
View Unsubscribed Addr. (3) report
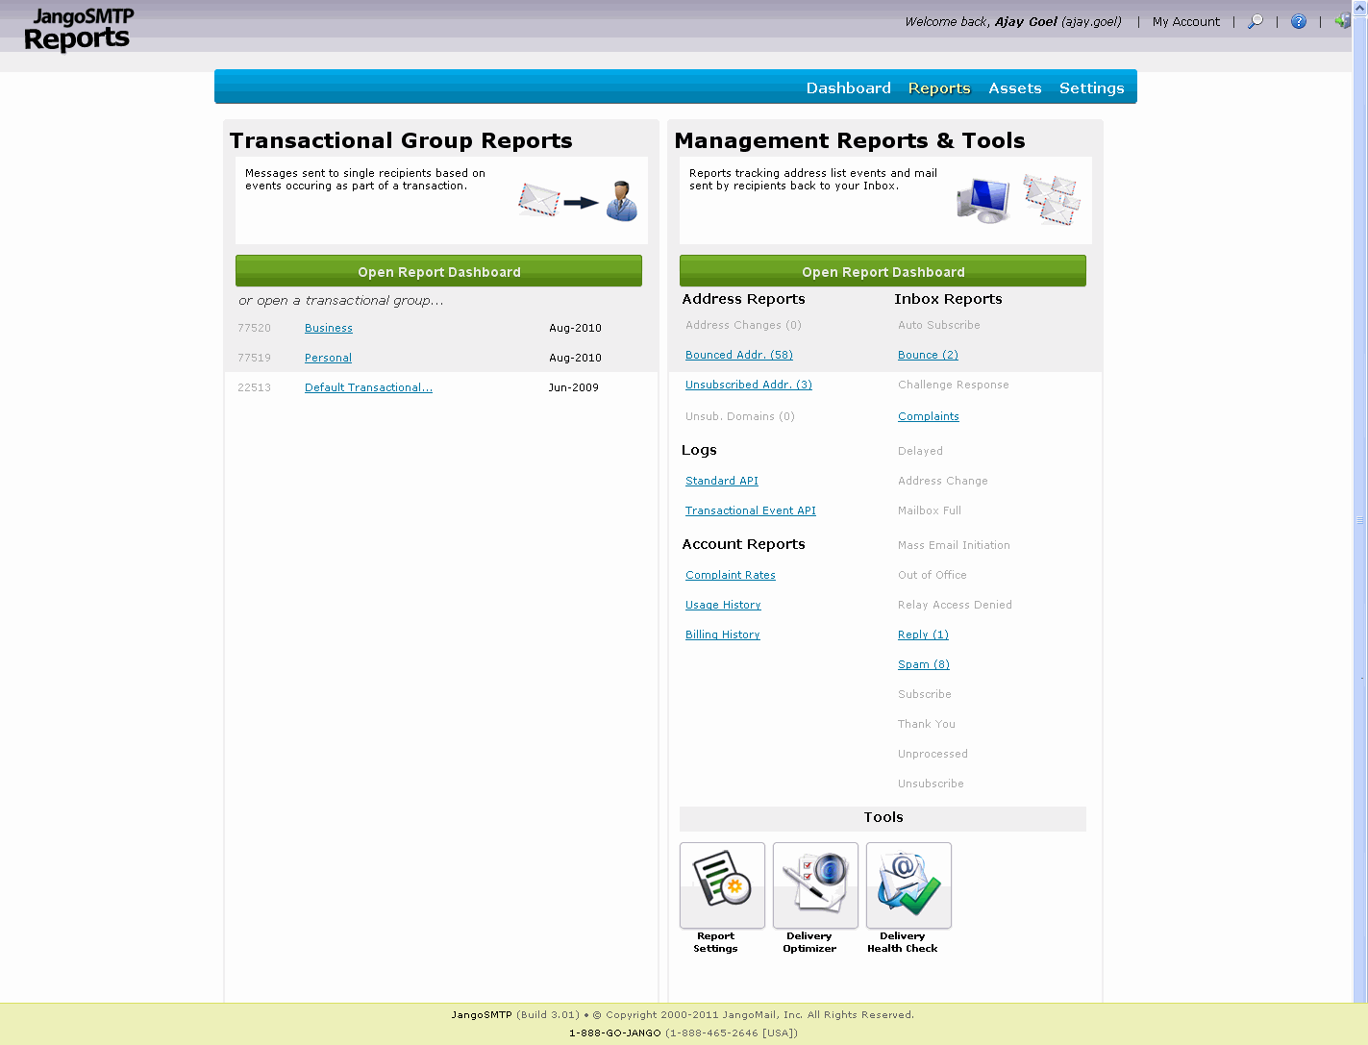point(748,385)
